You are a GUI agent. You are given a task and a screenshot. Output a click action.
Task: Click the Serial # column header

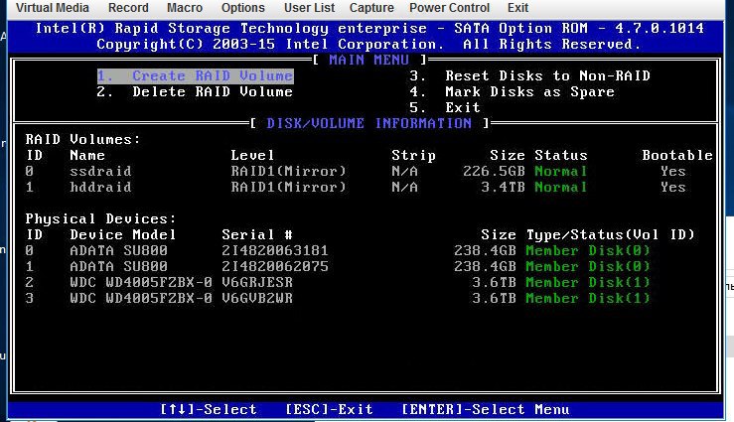pyautogui.click(x=257, y=235)
